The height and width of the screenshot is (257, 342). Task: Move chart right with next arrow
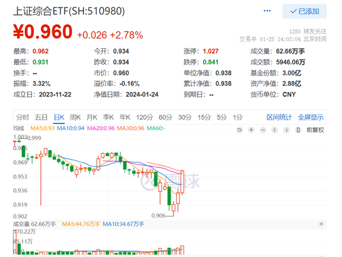click(x=286, y=130)
